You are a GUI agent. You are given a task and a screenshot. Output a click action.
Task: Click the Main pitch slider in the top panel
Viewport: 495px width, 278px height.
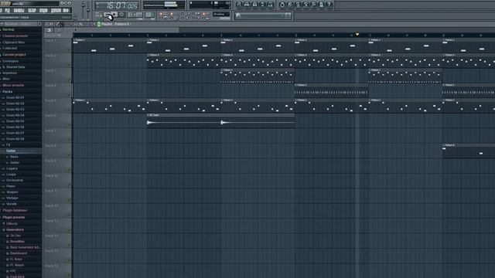coord(88,9)
